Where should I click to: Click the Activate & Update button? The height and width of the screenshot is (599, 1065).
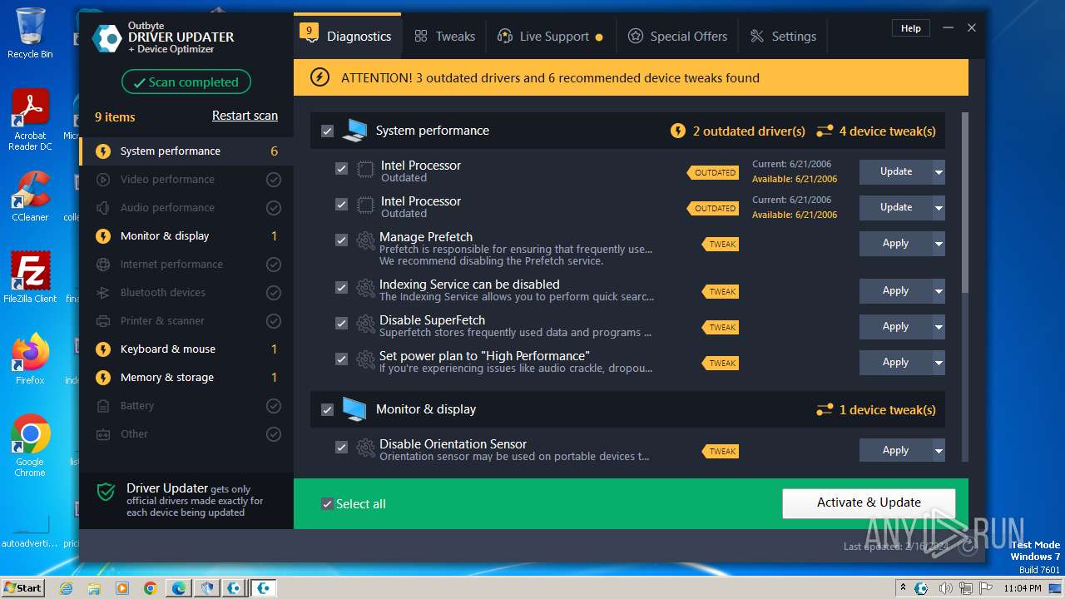pos(869,502)
